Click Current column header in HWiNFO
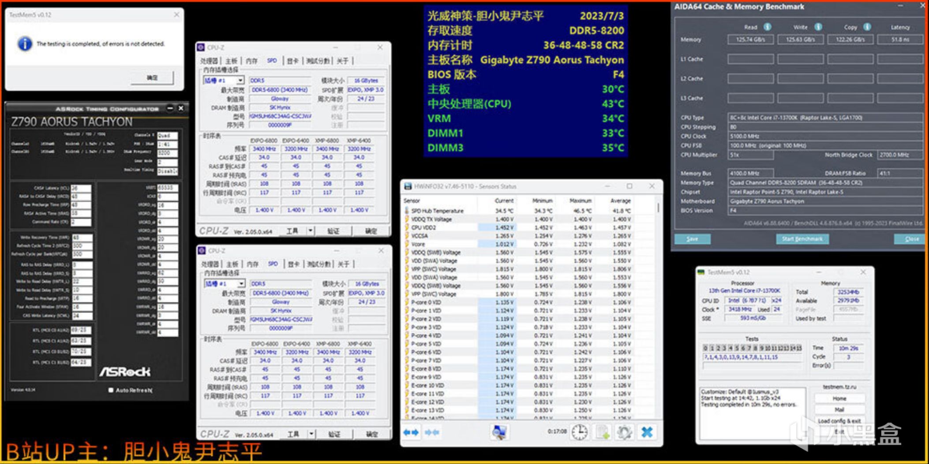The width and height of the screenshot is (929, 464). (x=504, y=200)
